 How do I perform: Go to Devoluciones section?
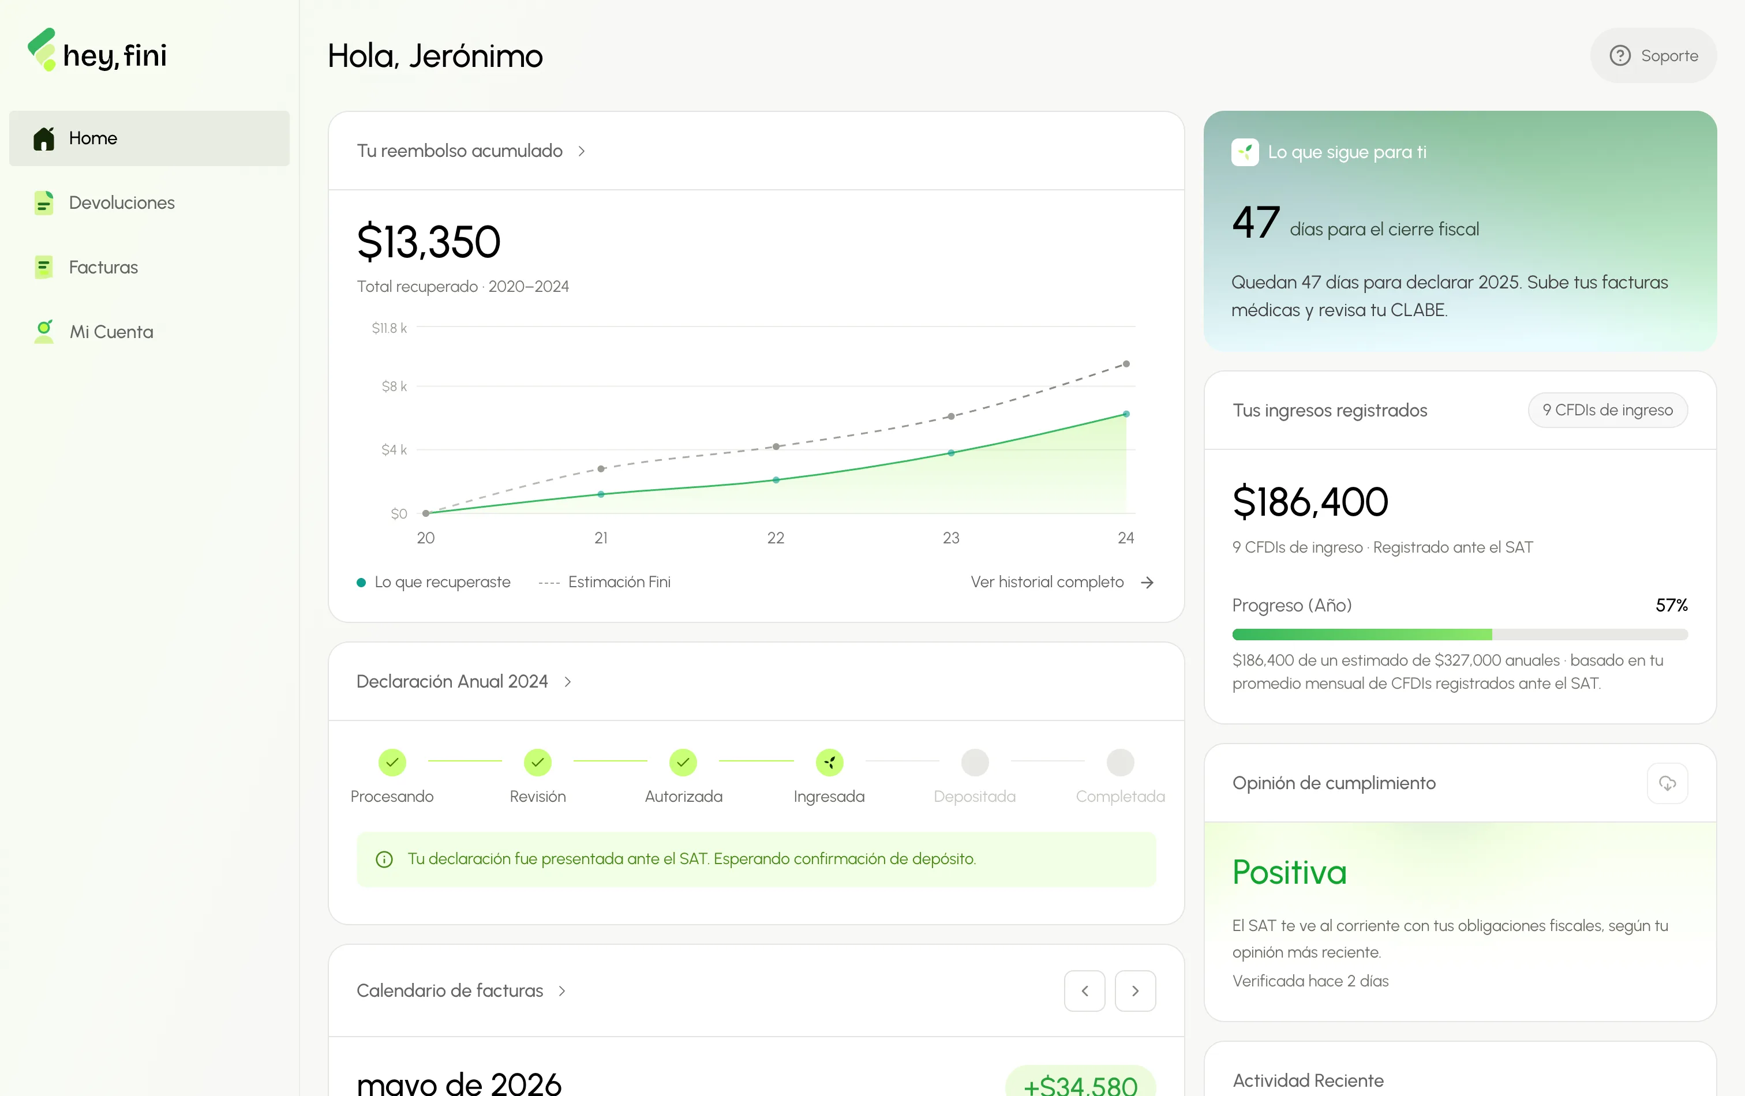coord(149,203)
